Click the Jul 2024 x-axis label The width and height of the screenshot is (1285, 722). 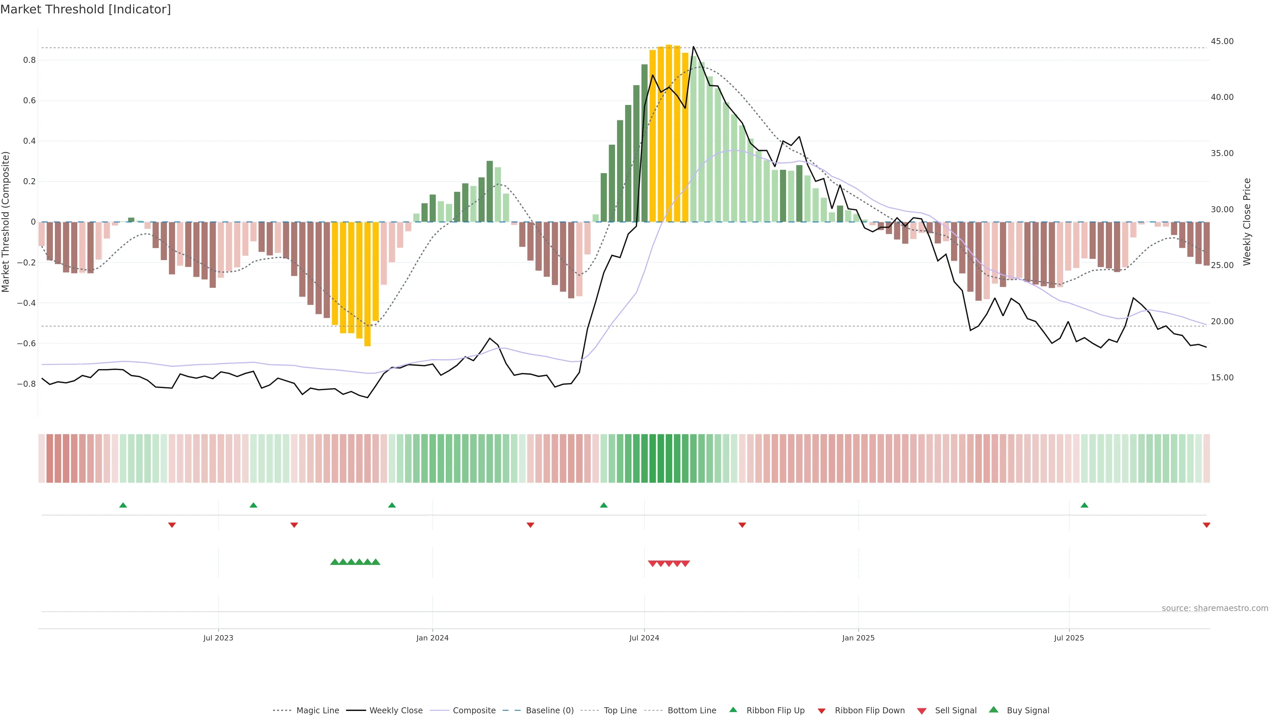click(644, 638)
